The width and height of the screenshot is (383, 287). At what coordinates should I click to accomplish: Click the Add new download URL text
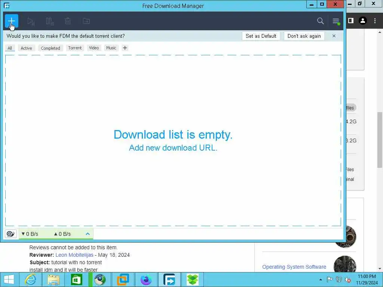(x=173, y=148)
